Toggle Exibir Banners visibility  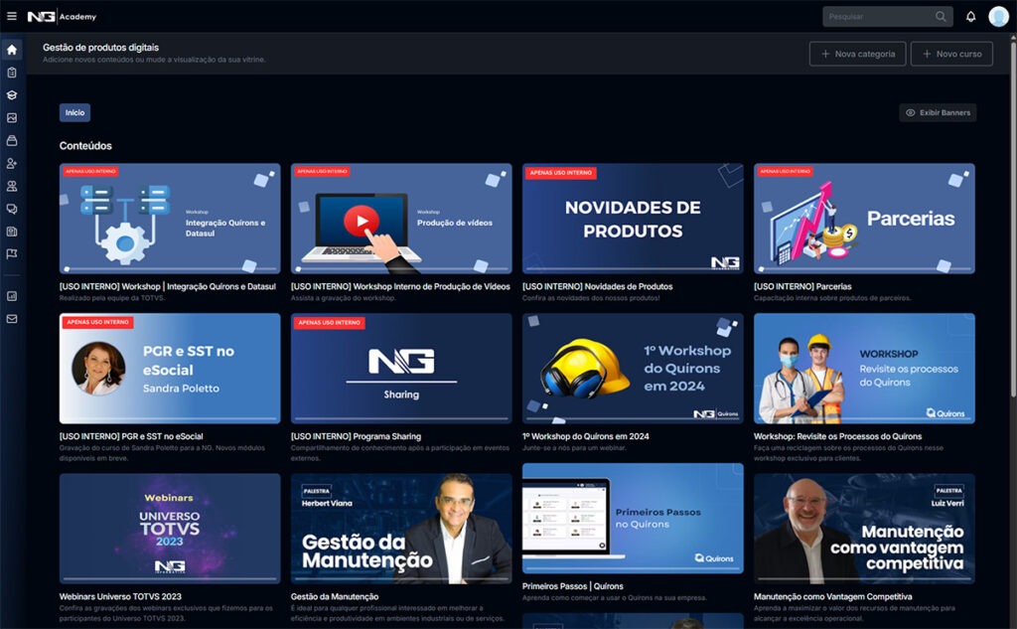tap(938, 113)
